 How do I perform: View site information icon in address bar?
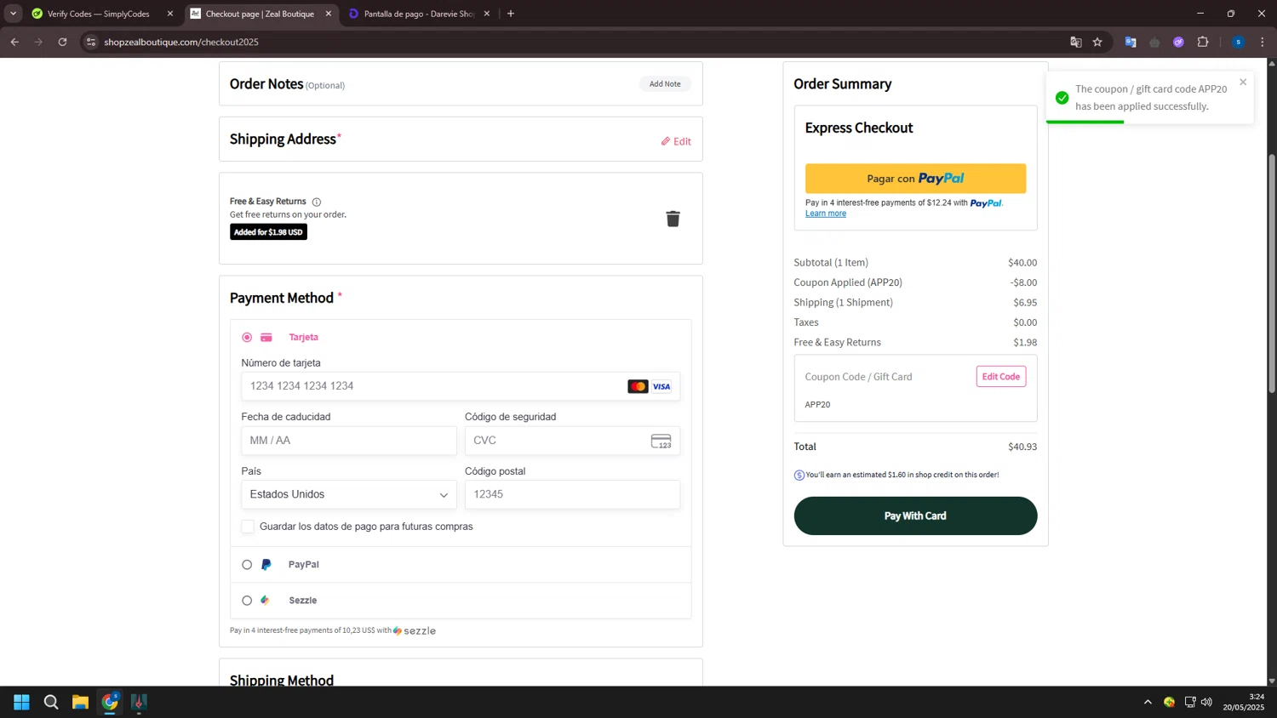click(x=91, y=42)
